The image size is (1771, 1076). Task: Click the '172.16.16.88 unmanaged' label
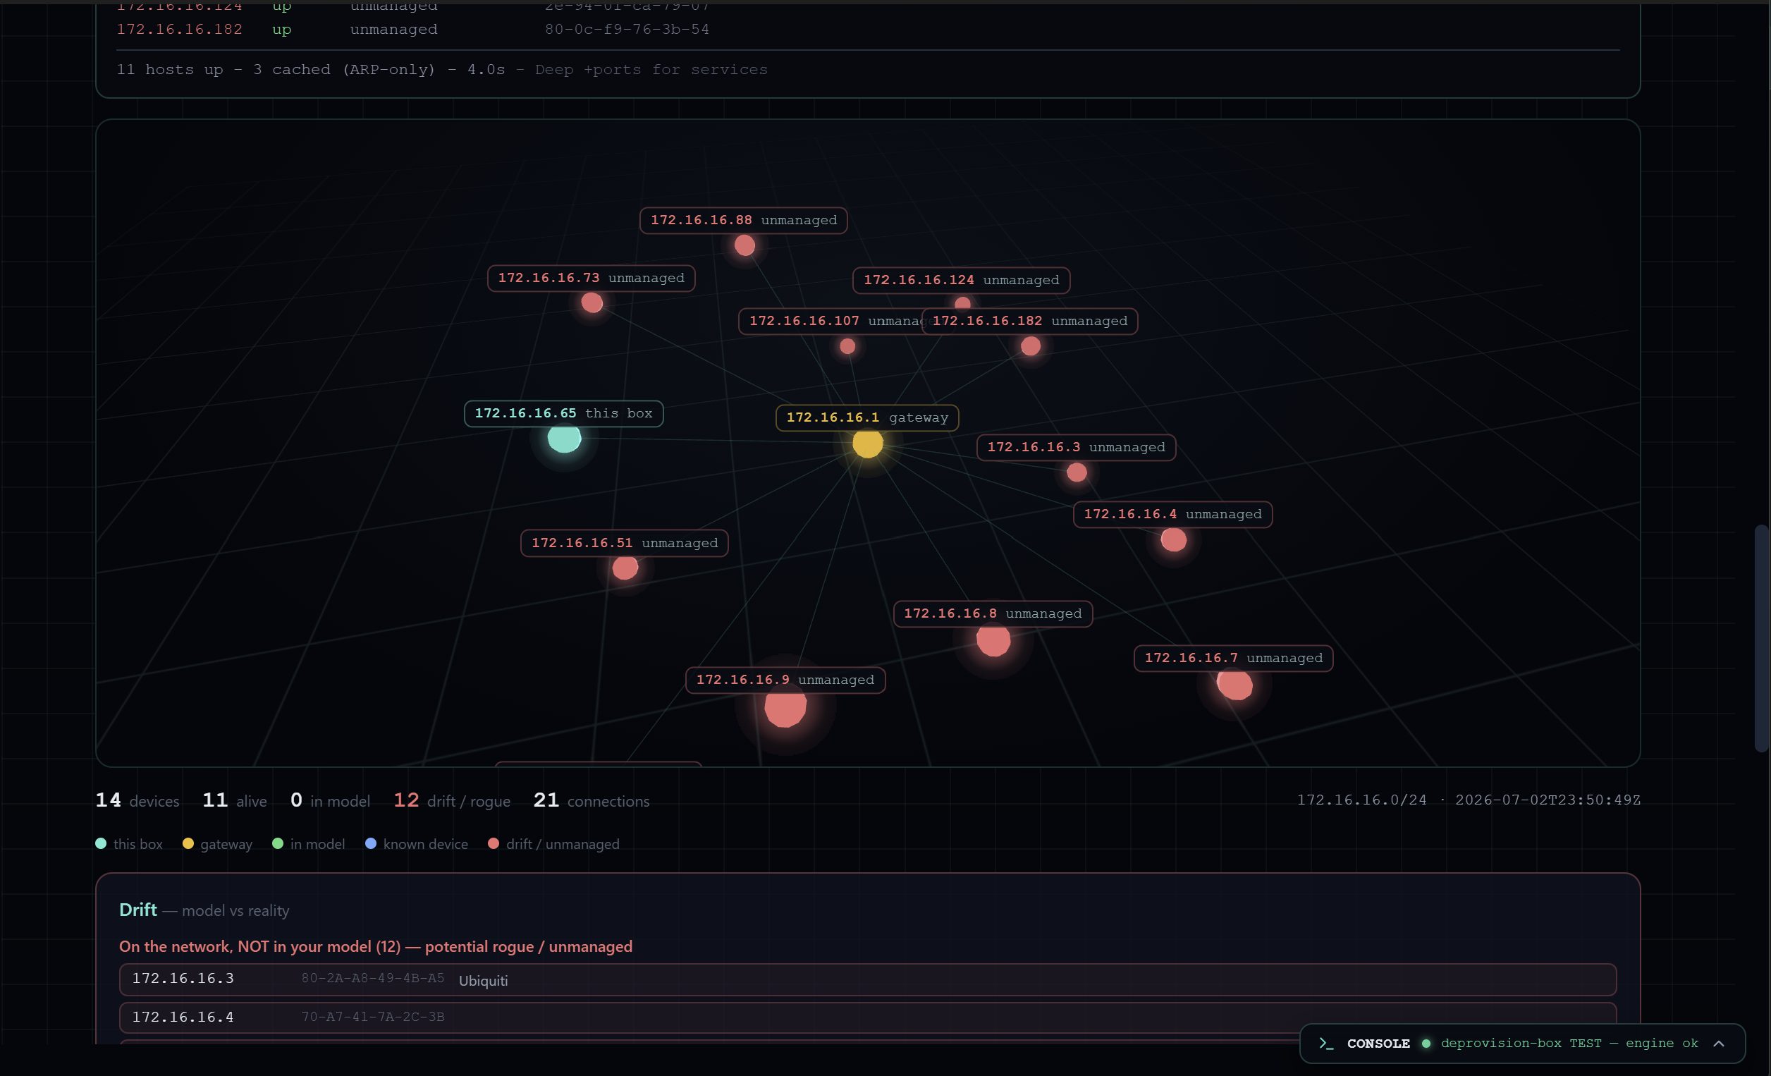tap(743, 220)
